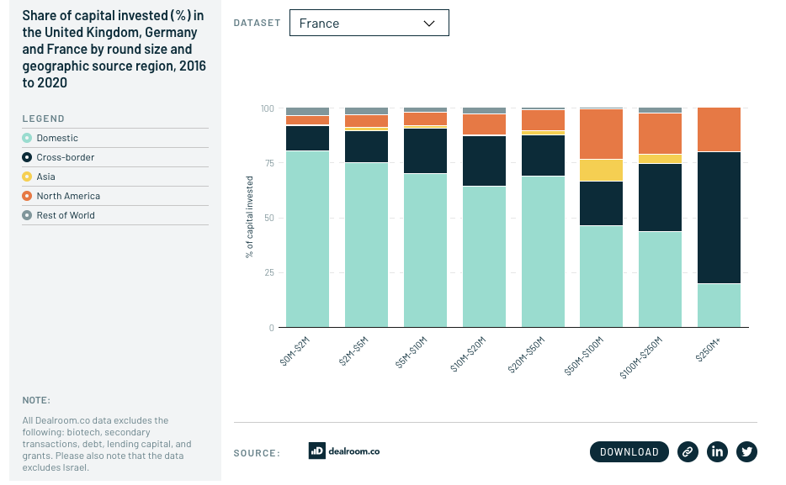The height and width of the screenshot is (485, 786).
Task: Toggle the Asia legend circle
Action: (x=27, y=177)
